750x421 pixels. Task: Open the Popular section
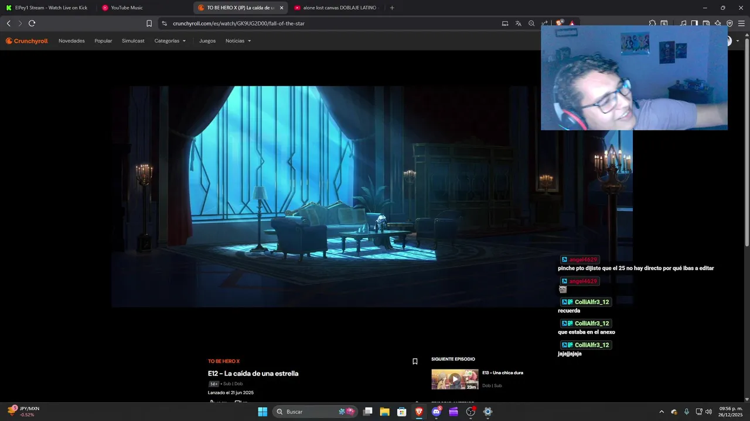click(x=103, y=41)
